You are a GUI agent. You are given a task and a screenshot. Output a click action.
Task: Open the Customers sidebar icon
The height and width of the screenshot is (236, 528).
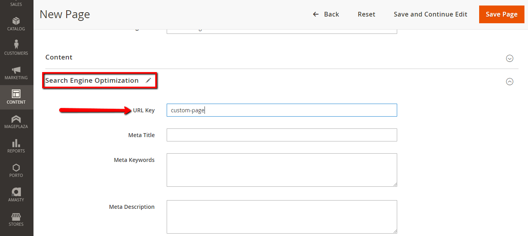click(x=16, y=45)
